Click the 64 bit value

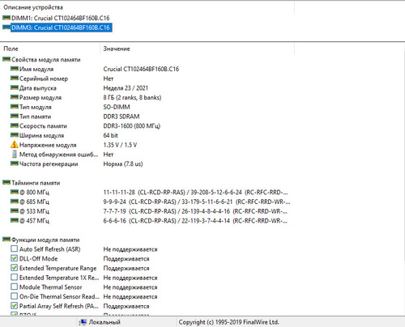110,135
